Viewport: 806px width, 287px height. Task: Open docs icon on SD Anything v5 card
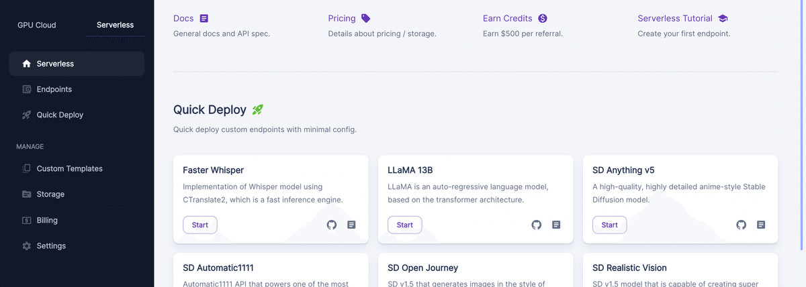[x=761, y=225]
